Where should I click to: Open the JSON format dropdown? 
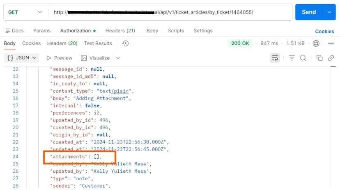point(22,58)
